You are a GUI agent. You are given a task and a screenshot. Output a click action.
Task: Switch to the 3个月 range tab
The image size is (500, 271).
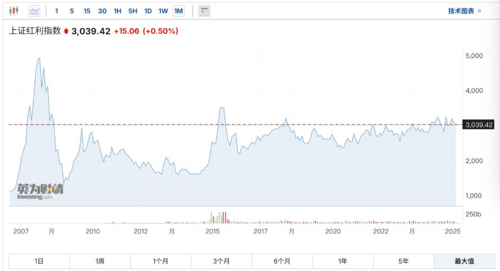[x=221, y=261]
